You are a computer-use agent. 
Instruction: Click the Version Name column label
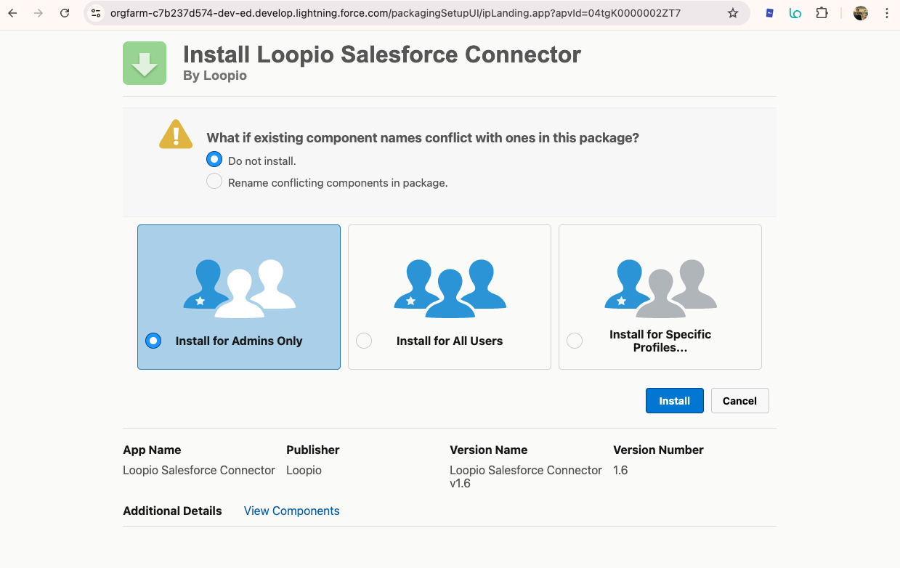tap(489, 450)
